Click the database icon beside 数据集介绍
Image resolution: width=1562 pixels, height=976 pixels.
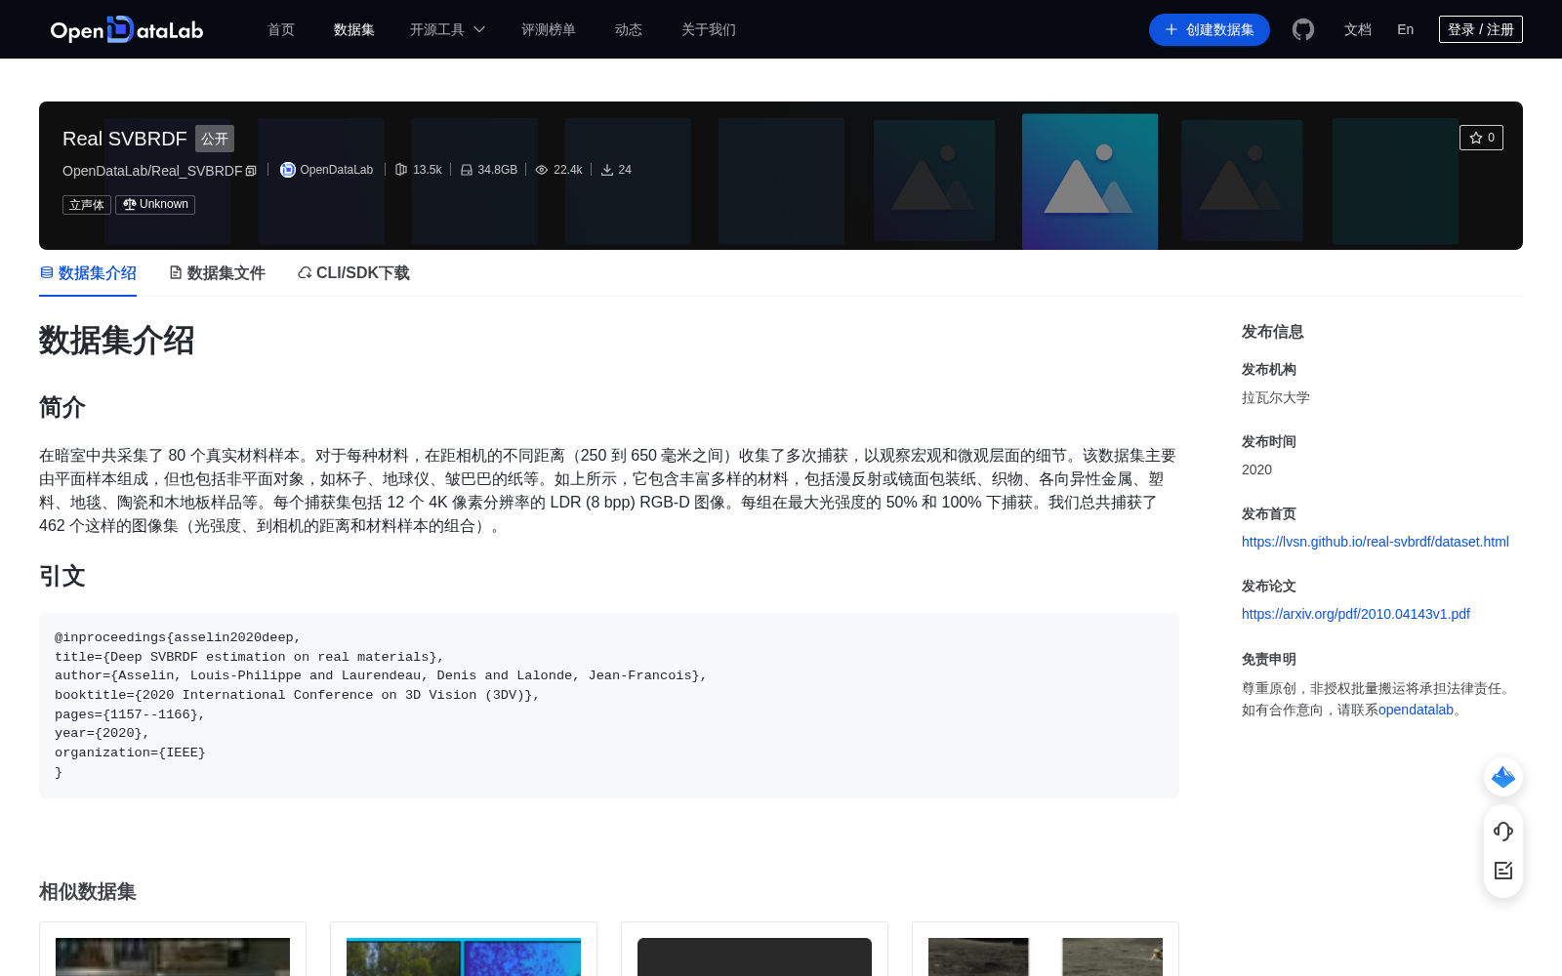(47, 272)
